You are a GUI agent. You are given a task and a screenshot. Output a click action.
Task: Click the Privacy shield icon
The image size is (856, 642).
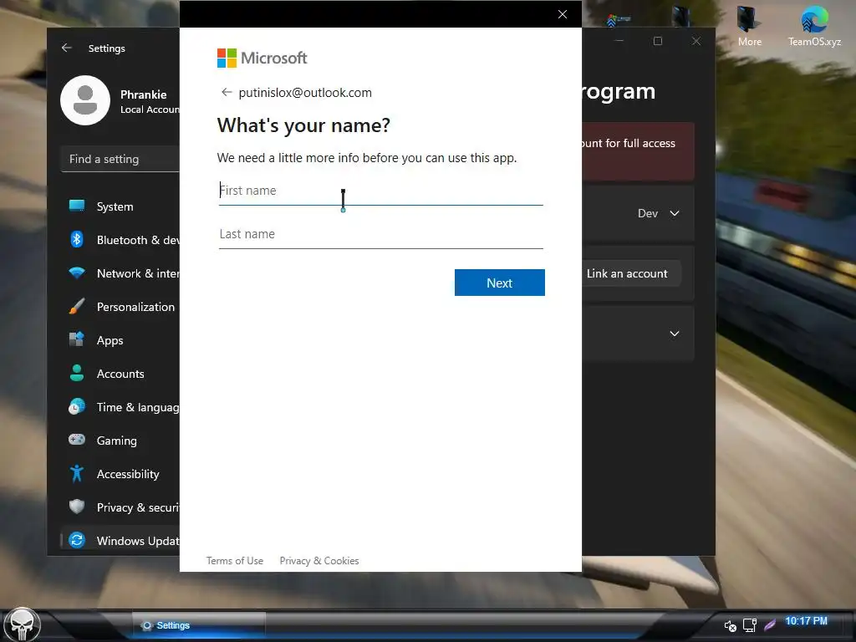77,507
